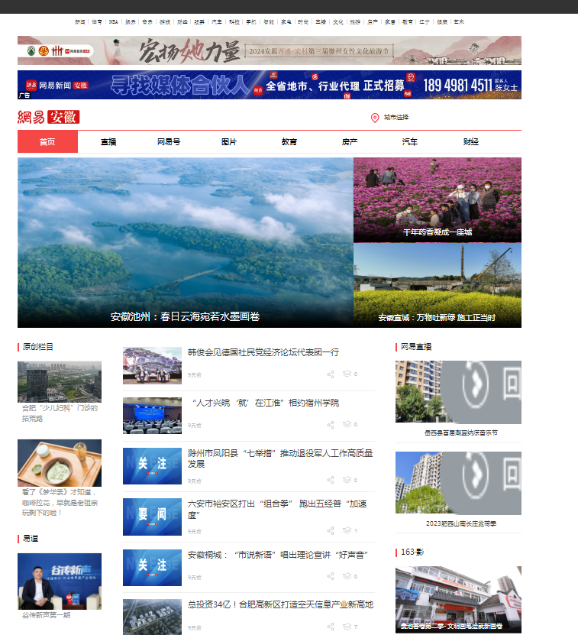
Task: Open the matcha tea 梦华录 column image
Action: [x=60, y=463]
